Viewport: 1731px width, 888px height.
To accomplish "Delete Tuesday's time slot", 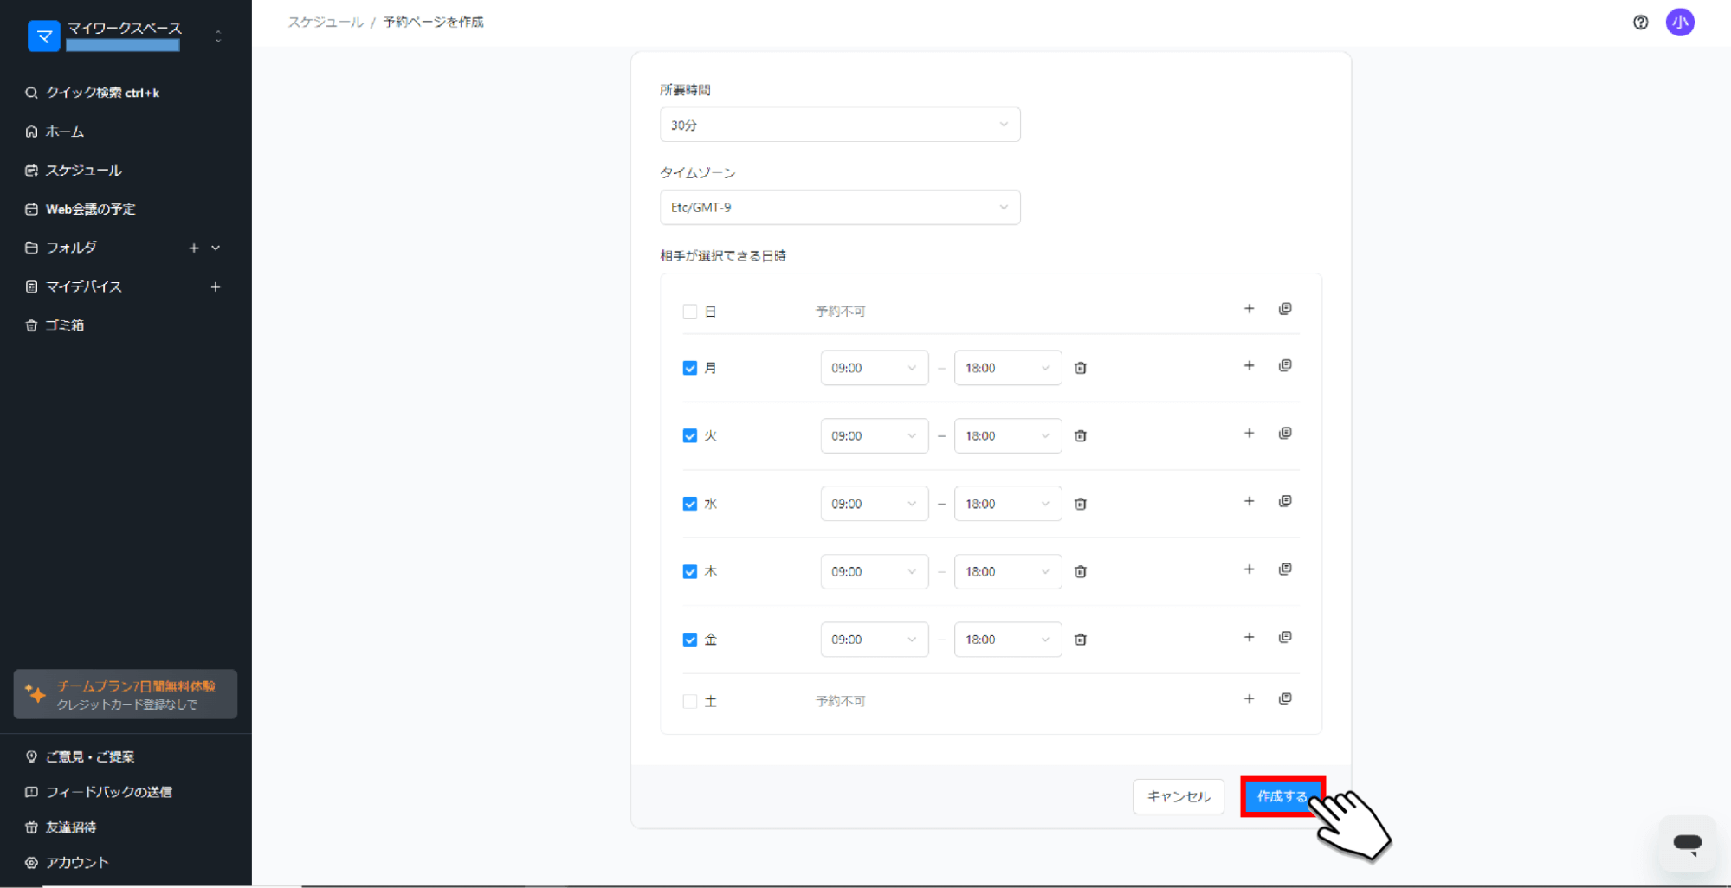I will click(1080, 436).
